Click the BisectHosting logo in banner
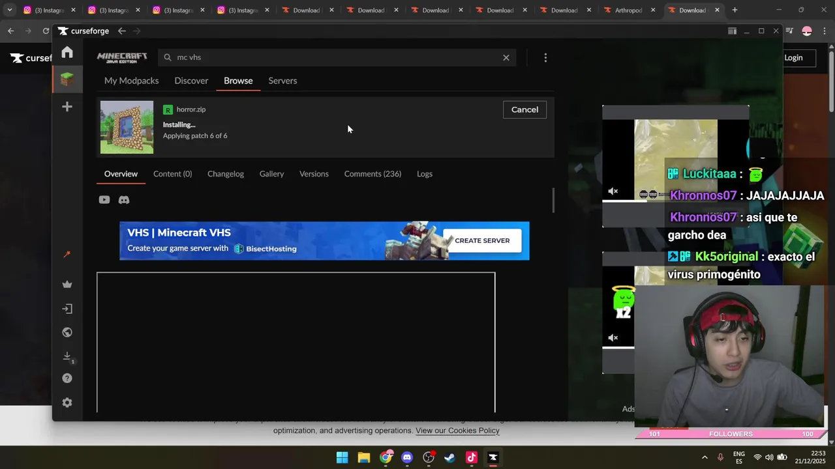 [x=266, y=249]
